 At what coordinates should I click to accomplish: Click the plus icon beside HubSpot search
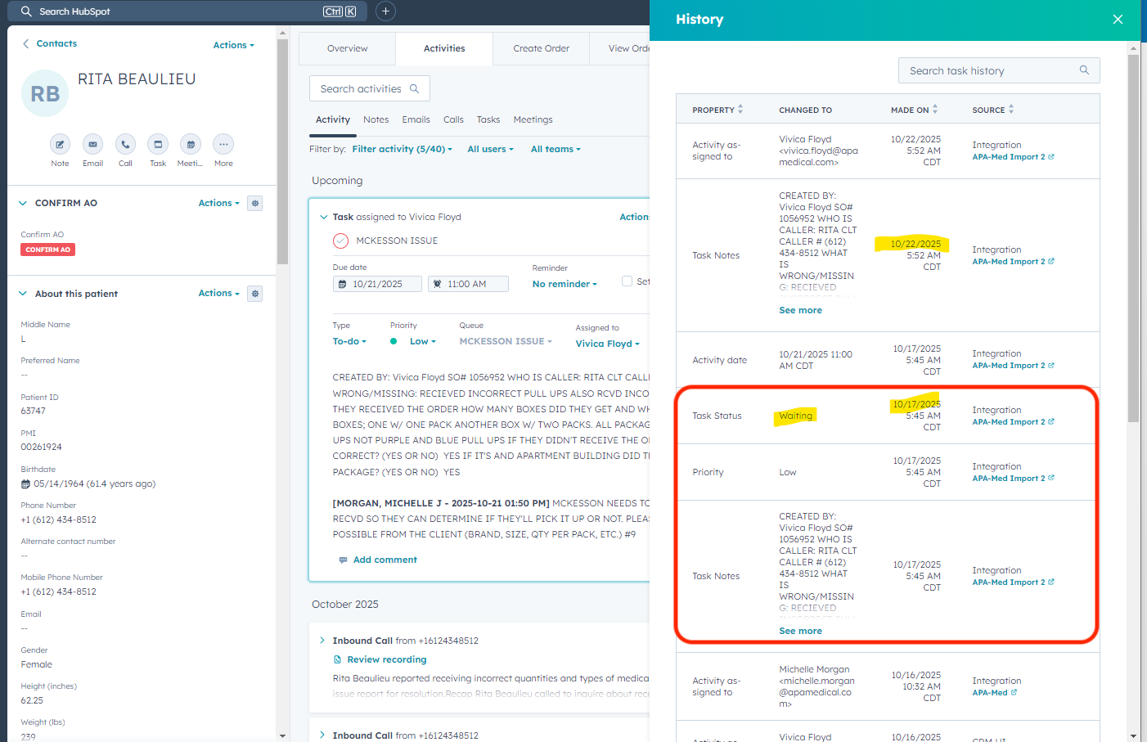[x=385, y=11]
